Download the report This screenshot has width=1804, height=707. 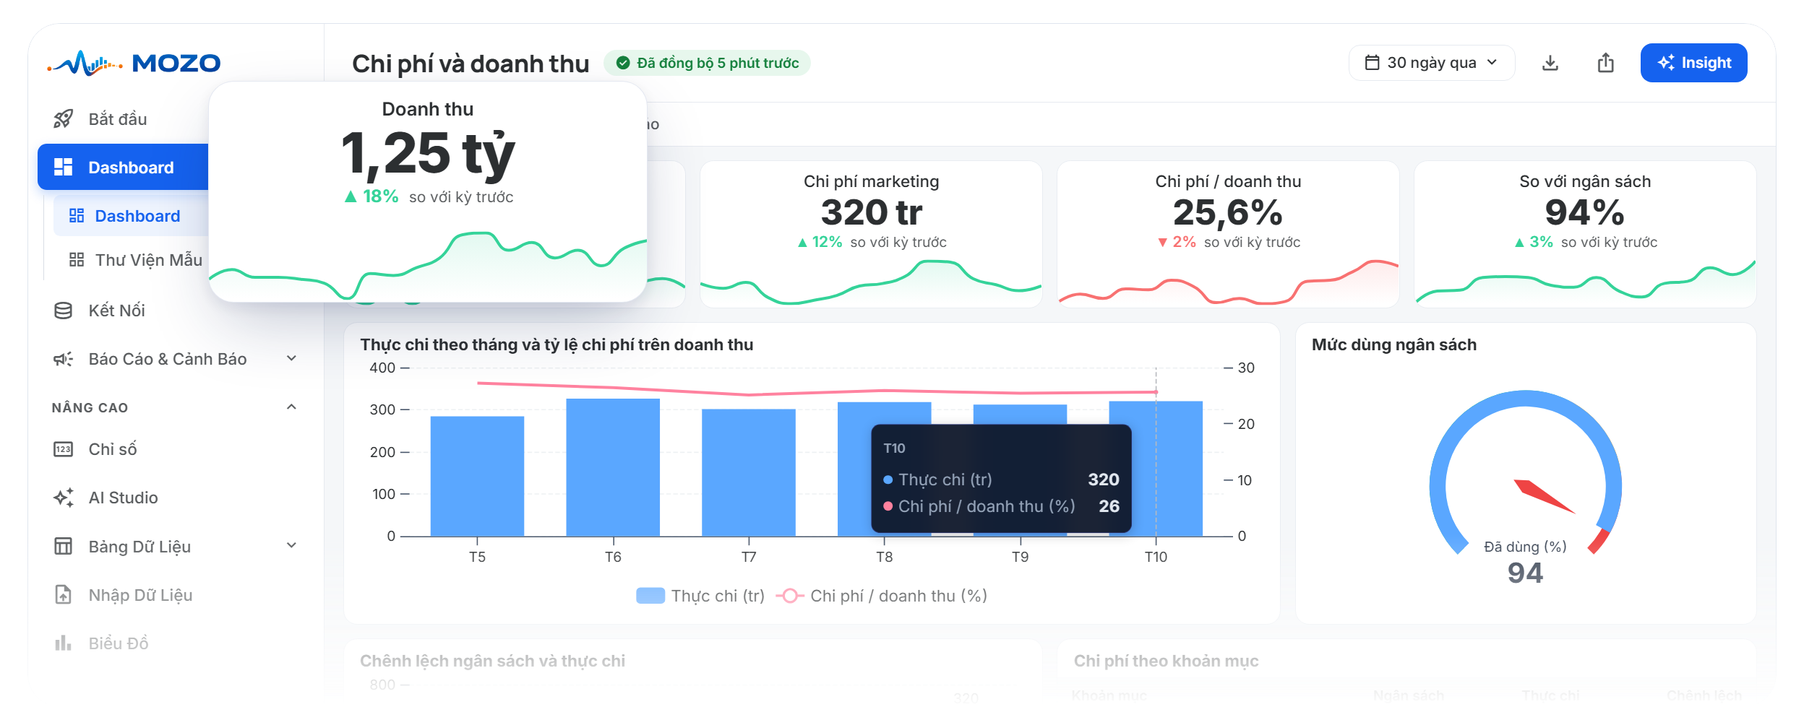tap(1550, 63)
